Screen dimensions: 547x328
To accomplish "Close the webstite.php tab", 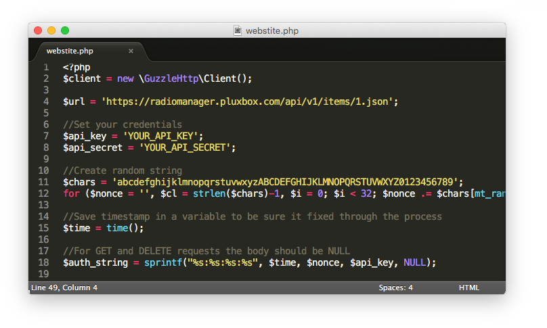I will point(131,51).
